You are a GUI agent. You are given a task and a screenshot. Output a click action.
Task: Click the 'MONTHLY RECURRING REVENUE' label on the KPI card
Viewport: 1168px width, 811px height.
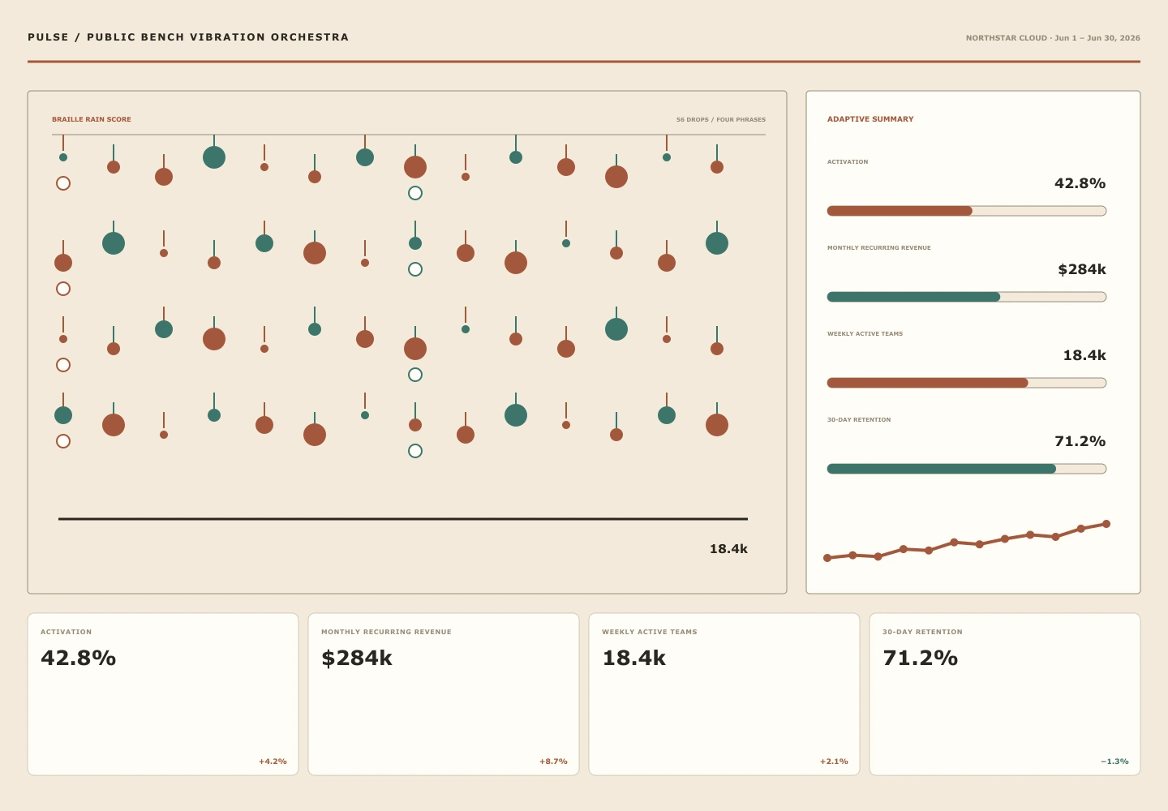386,632
